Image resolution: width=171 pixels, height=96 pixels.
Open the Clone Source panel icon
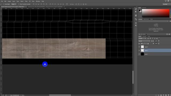click(x=136, y=19)
